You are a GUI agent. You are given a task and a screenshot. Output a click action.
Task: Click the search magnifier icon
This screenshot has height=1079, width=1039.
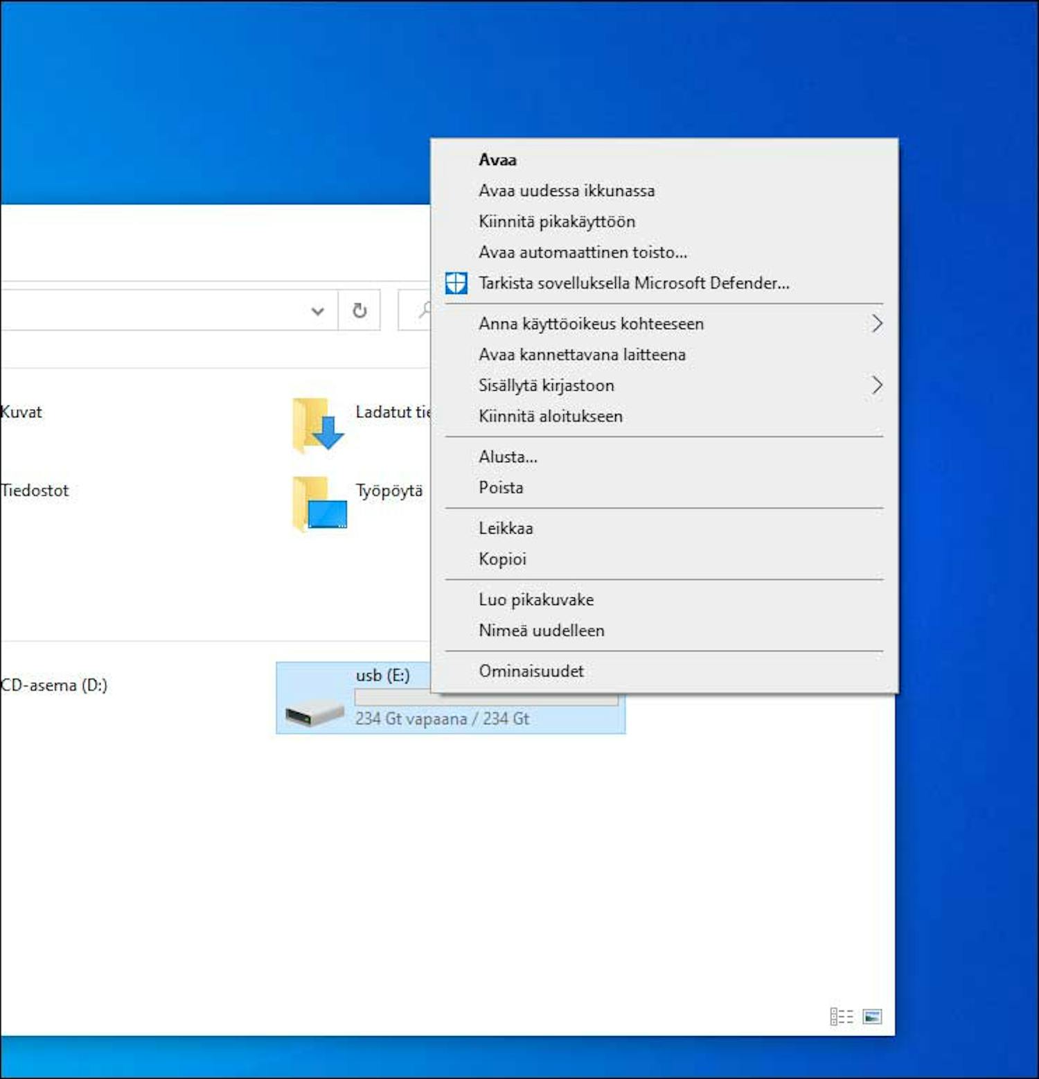coord(423,310)
